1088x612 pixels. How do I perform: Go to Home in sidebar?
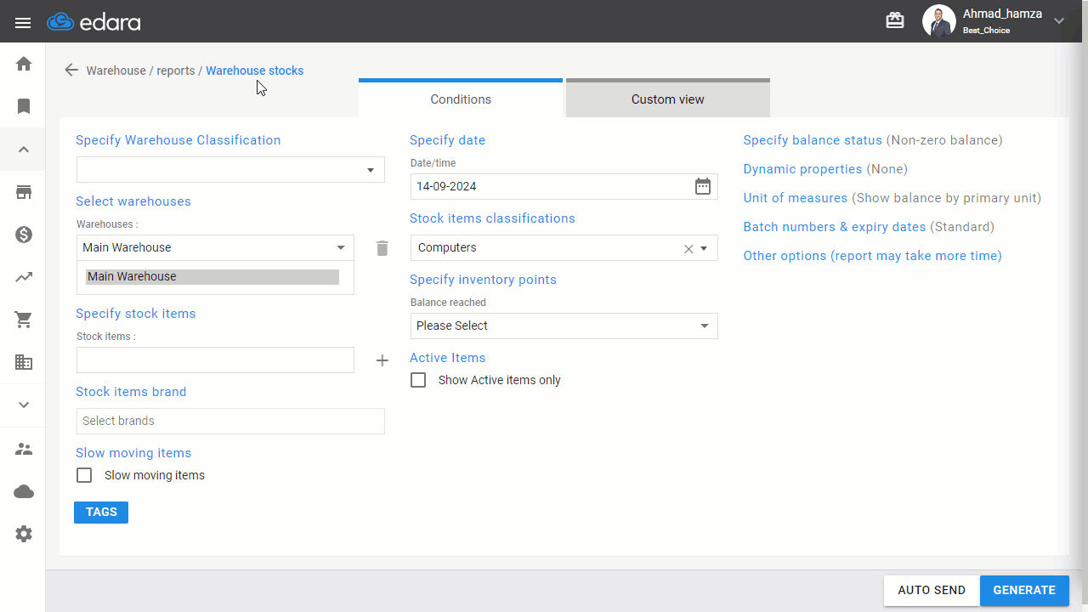coord(24,64)
